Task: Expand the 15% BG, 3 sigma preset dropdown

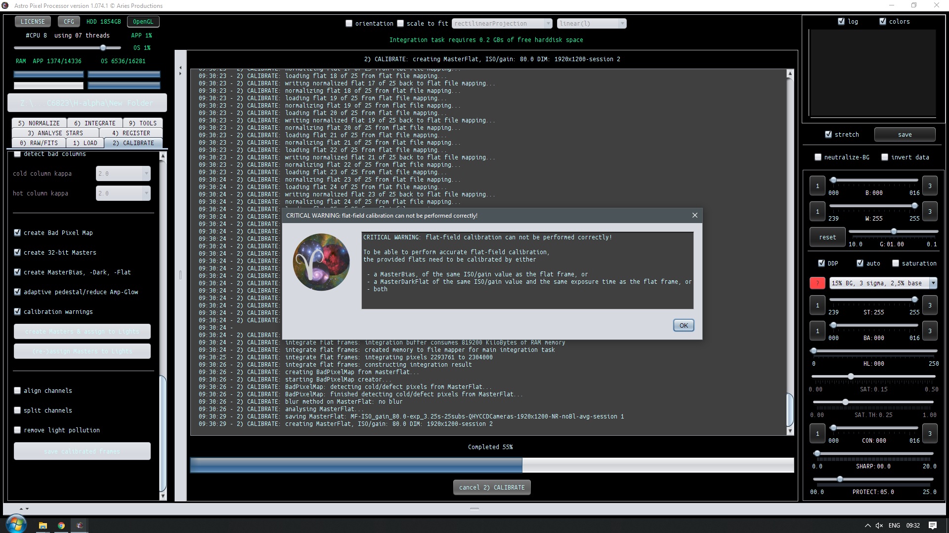Action: (x=933, y=283)
